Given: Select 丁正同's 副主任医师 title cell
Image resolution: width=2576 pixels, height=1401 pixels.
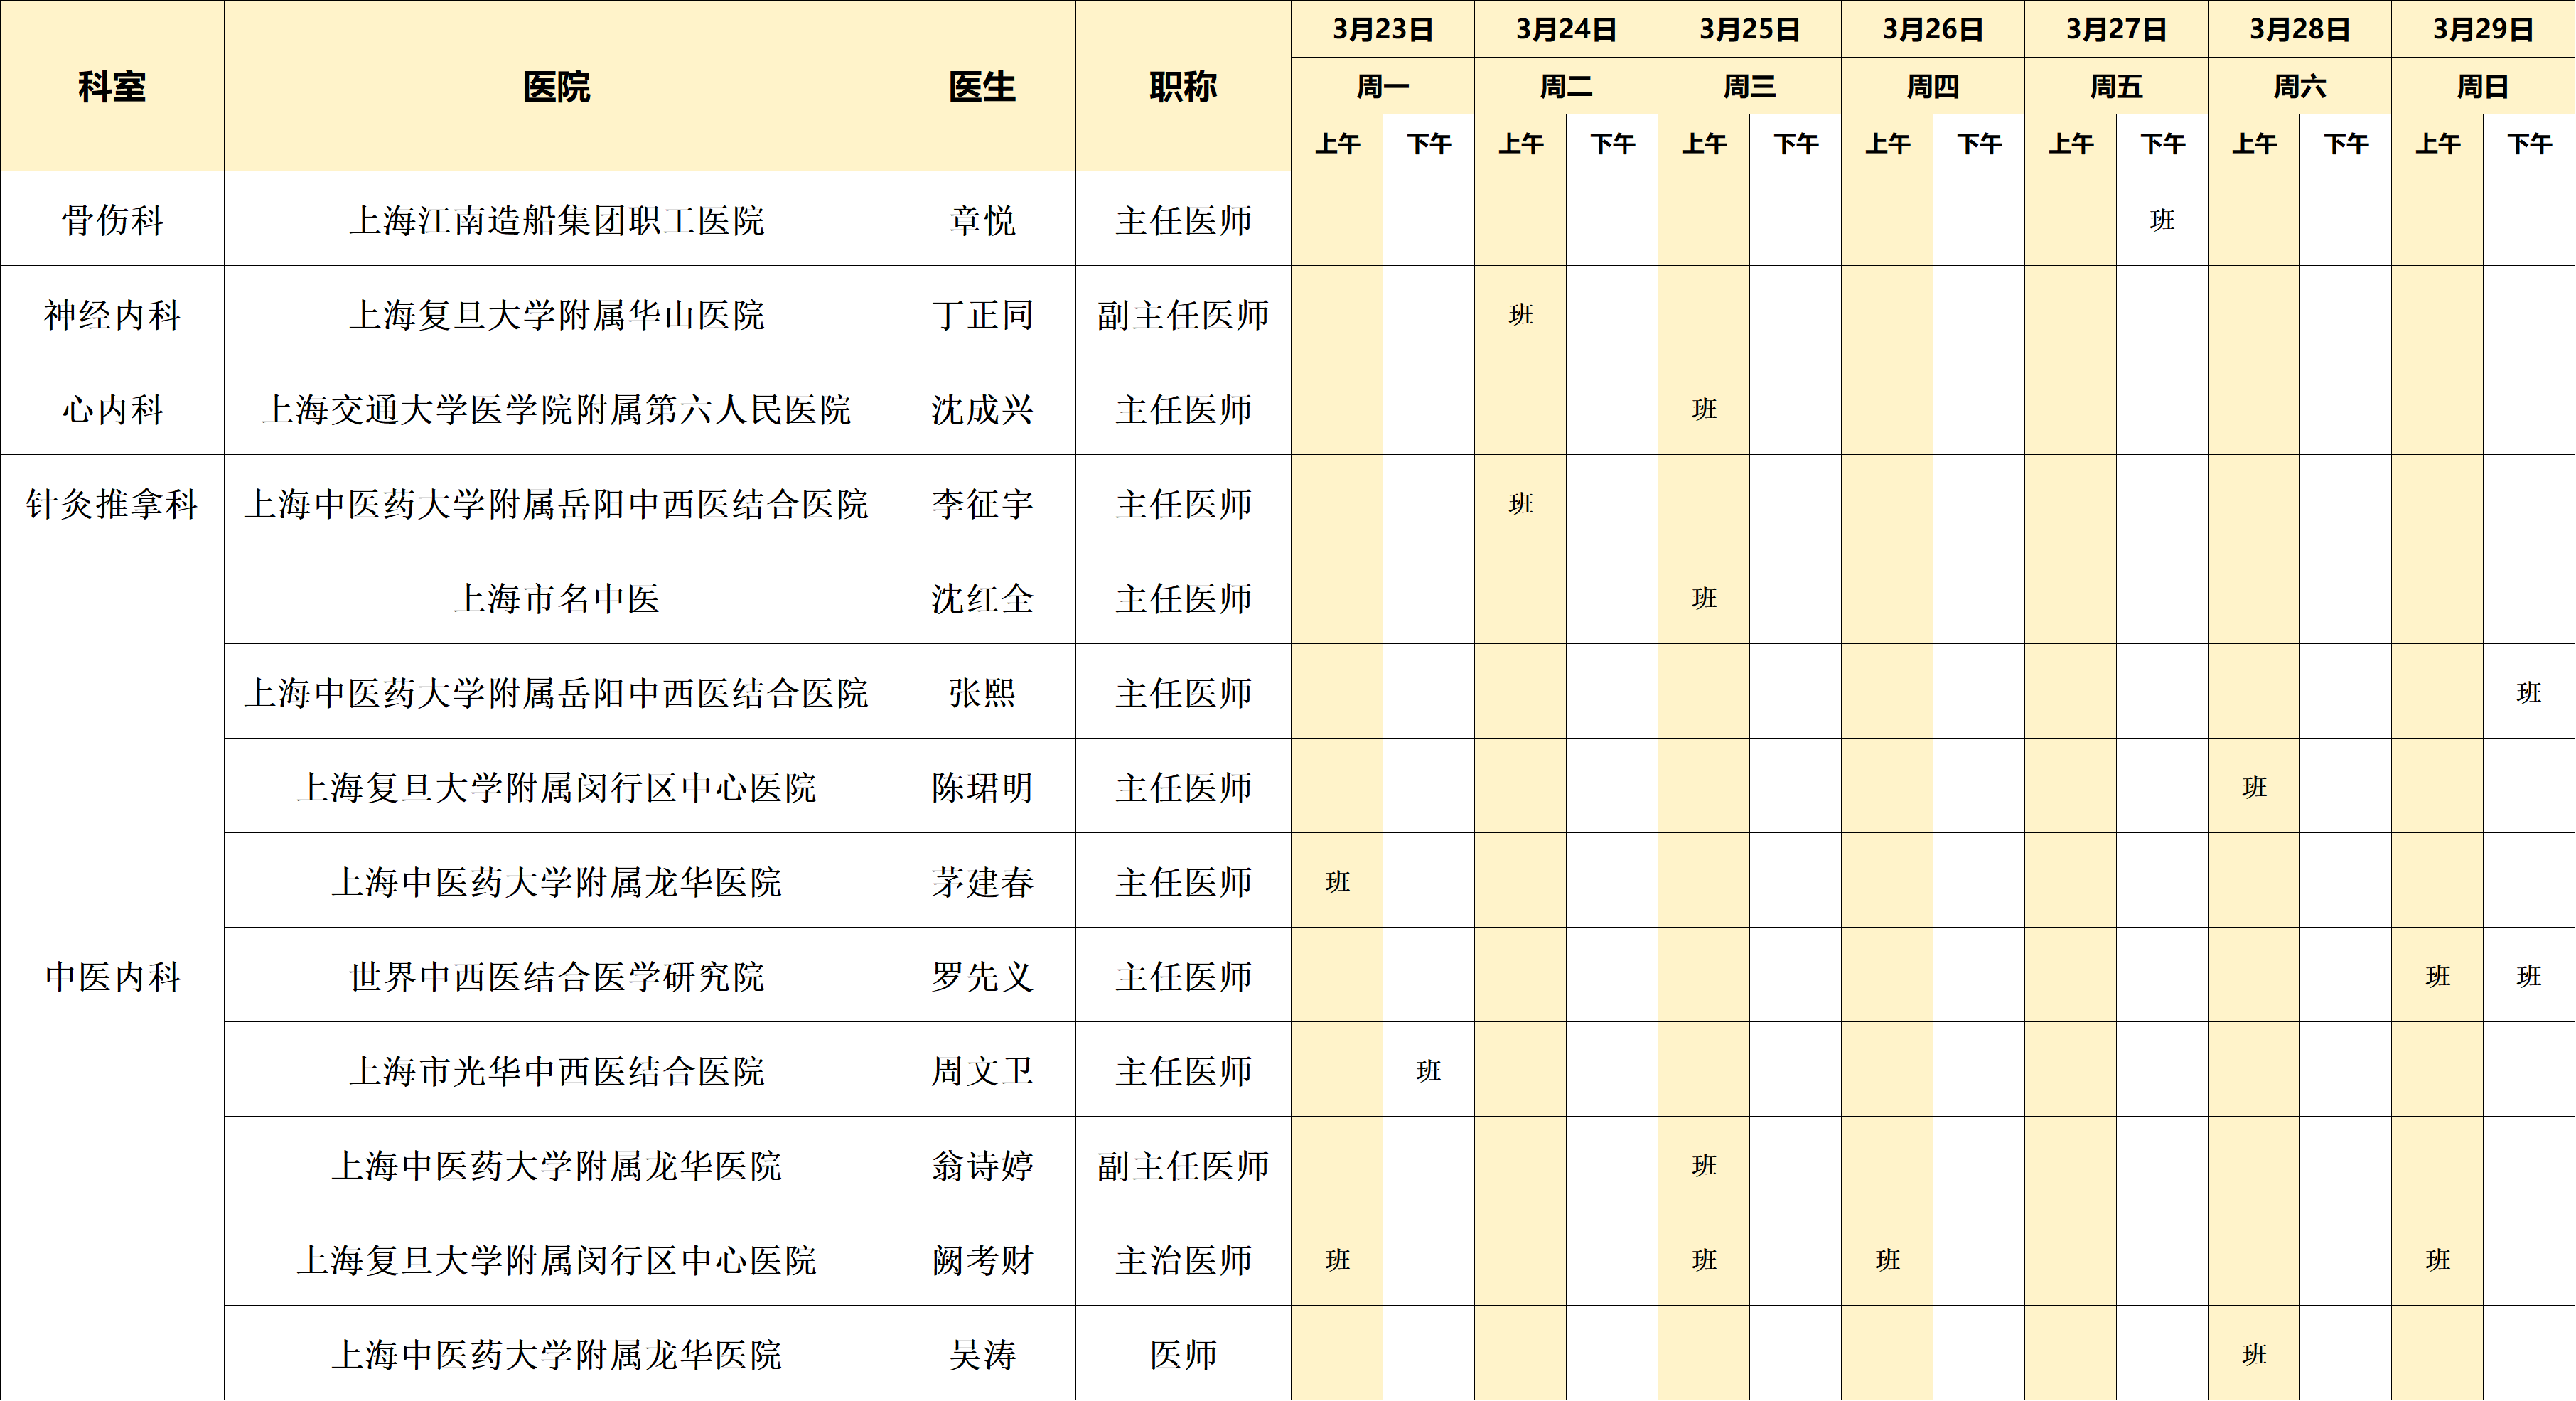Looking at the screenshot, I should pos(1183,314).
